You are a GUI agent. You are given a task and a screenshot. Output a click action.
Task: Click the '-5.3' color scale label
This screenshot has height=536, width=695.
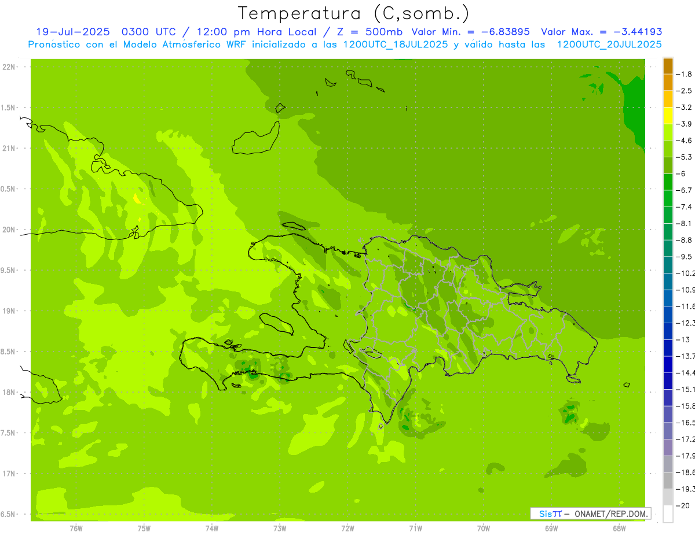pyautogui.click(x=685, y=157)
